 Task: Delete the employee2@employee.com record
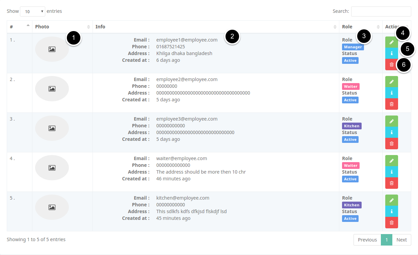tap(392, 104)
